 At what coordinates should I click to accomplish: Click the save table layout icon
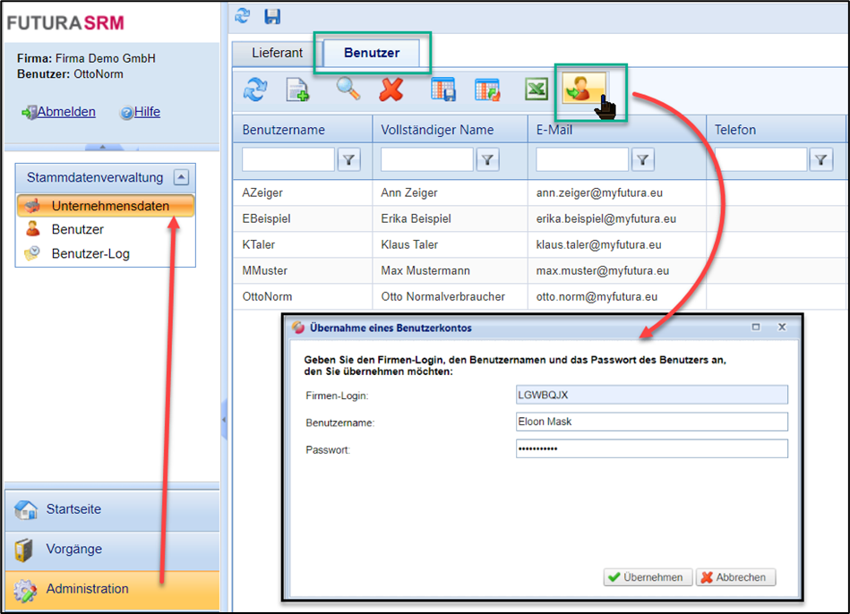click(442, 90)
